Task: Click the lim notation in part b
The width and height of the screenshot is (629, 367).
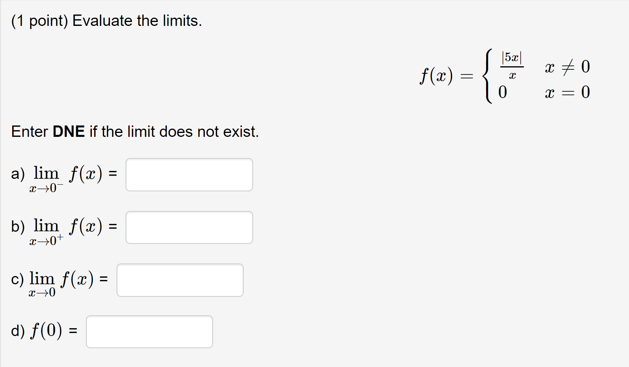Action: click(x=46, y=225)
